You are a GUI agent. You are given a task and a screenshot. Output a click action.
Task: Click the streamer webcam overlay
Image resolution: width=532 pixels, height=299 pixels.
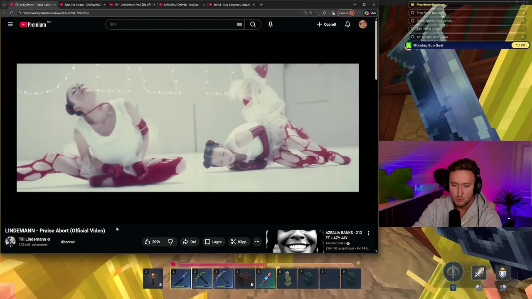455,184
